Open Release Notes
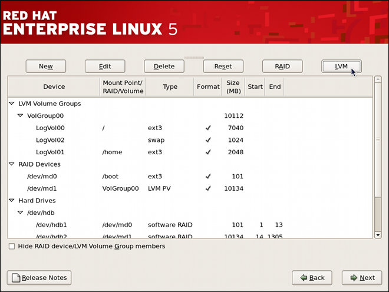 (39, 278)
